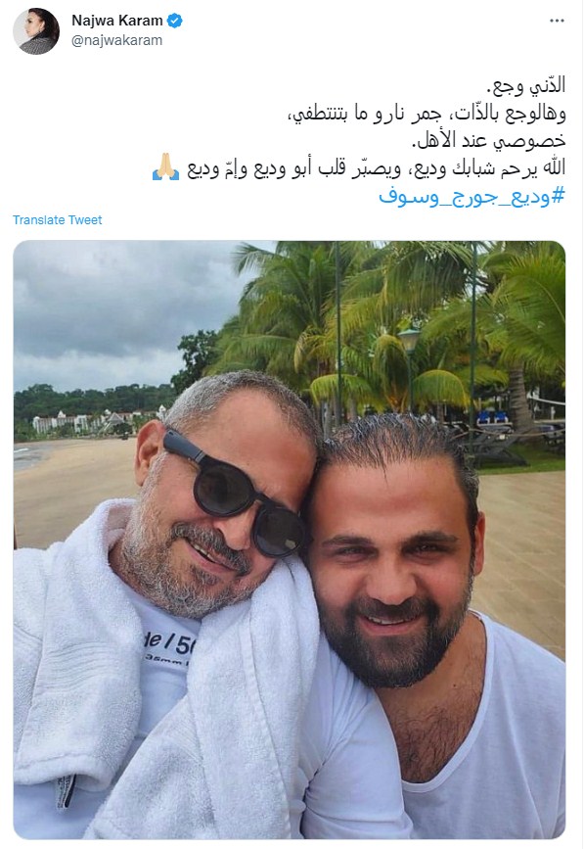Click Najwa Karam's profile avatar
The height and width of the screenshot is (849, 584).
click(x=36, y=31)
